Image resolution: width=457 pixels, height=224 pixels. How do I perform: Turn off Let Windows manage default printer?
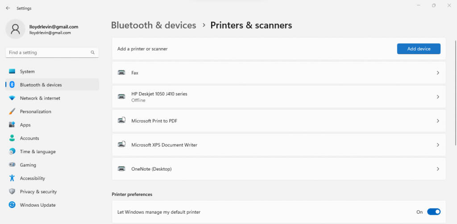[433, 212]
